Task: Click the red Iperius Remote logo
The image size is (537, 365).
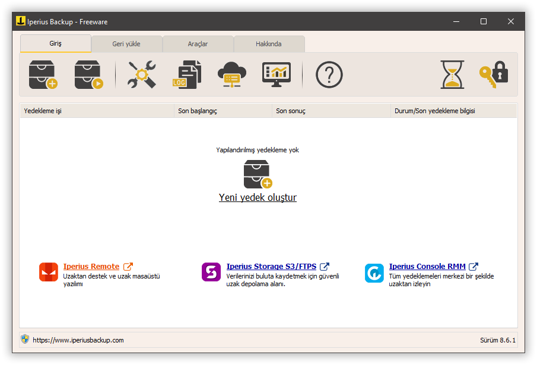Action: (49, 272)
